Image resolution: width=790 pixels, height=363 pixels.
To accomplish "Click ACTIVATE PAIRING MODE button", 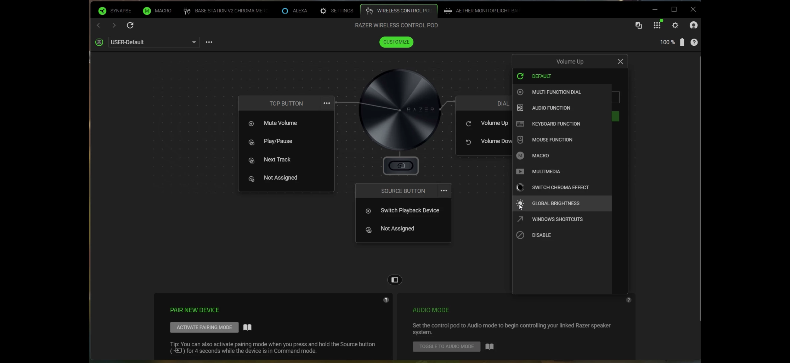I will [204, 327].
